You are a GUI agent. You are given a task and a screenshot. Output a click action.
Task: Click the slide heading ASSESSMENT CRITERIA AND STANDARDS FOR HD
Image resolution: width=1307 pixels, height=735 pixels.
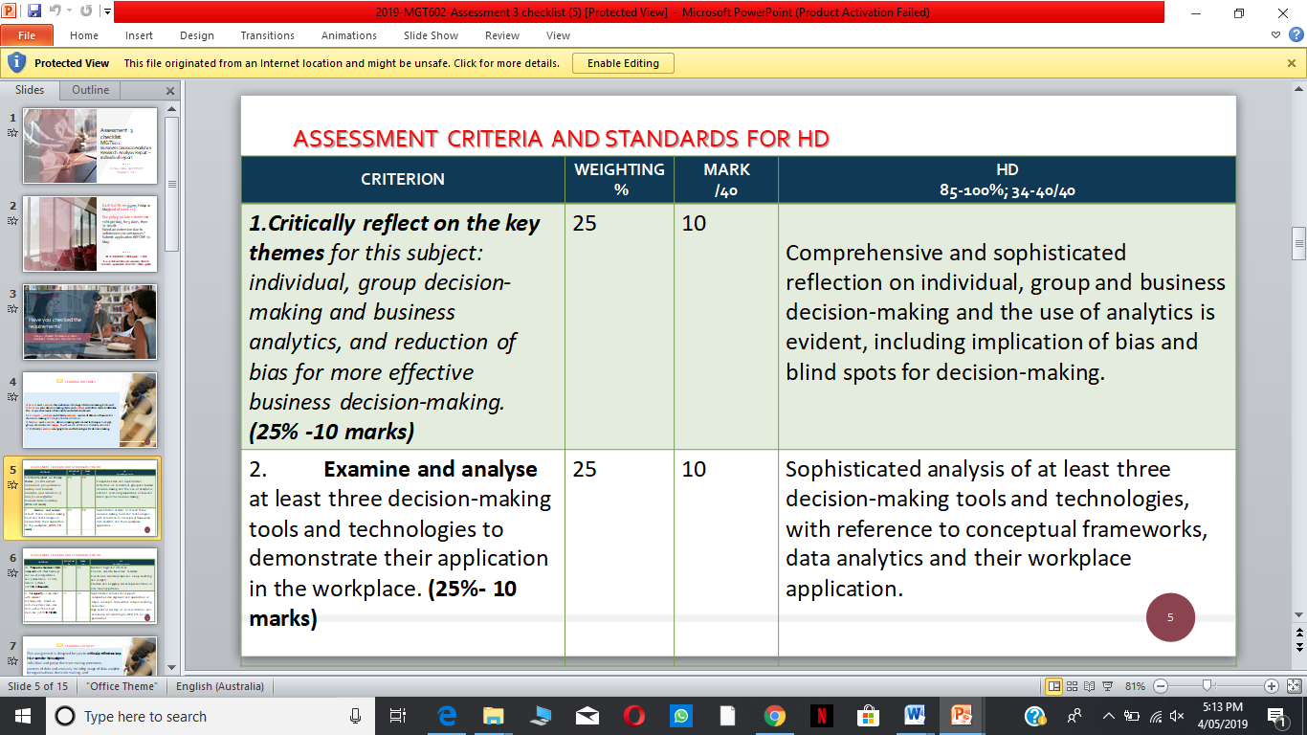561,139
